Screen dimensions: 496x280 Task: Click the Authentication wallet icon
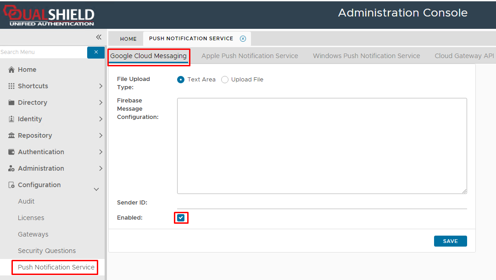tap(11, 152)
